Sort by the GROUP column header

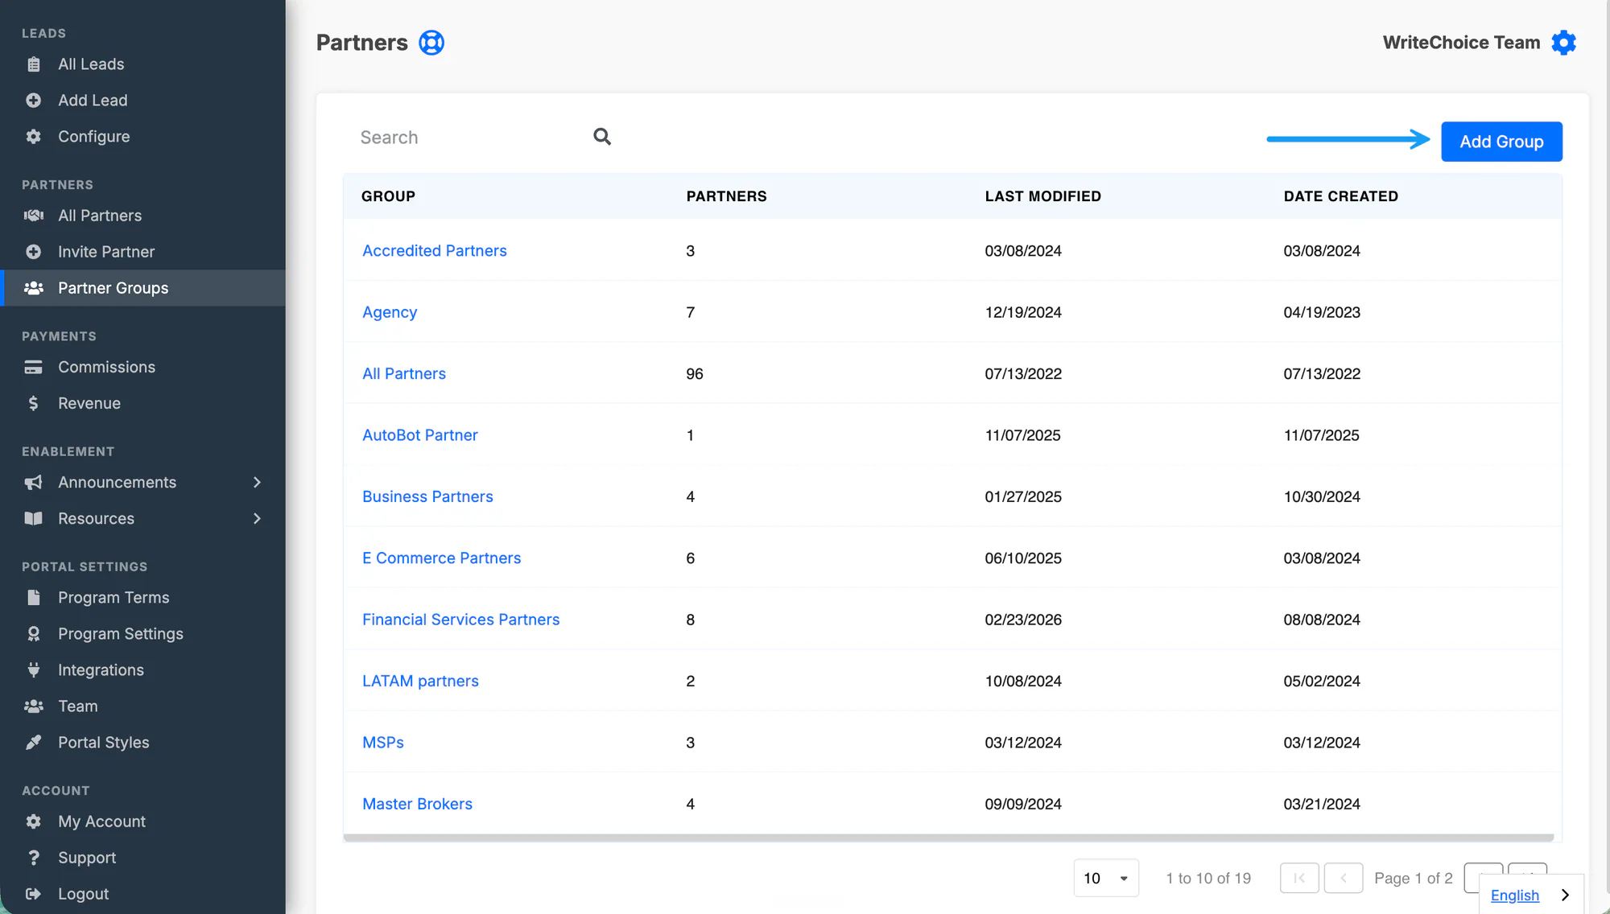click(388, 196)
